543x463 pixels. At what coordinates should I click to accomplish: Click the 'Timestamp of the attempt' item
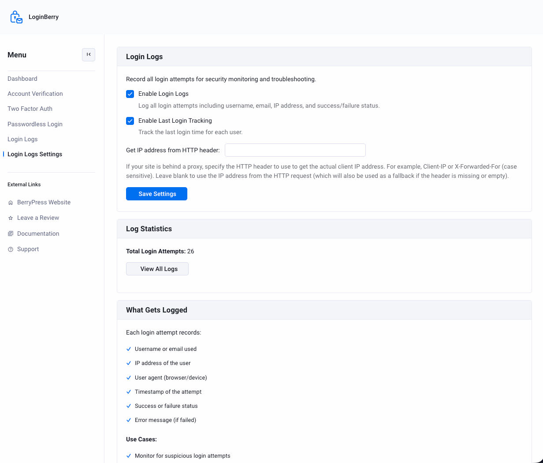pos(168,392)
